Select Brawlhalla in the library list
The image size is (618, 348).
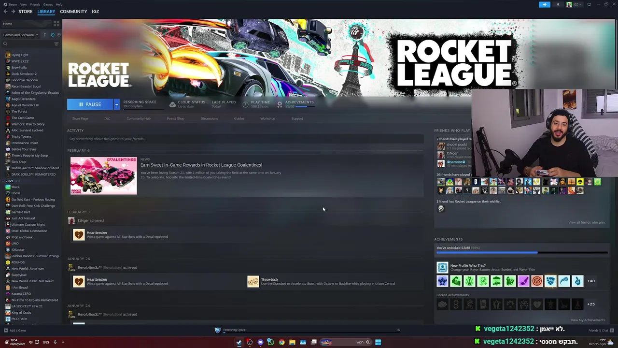click(x=19, y=68)
